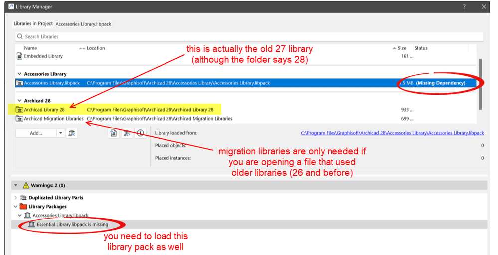Click the Migration Libraries size value 699
Viewport: 498px width, 255px height.
click(x=407, y=119)
